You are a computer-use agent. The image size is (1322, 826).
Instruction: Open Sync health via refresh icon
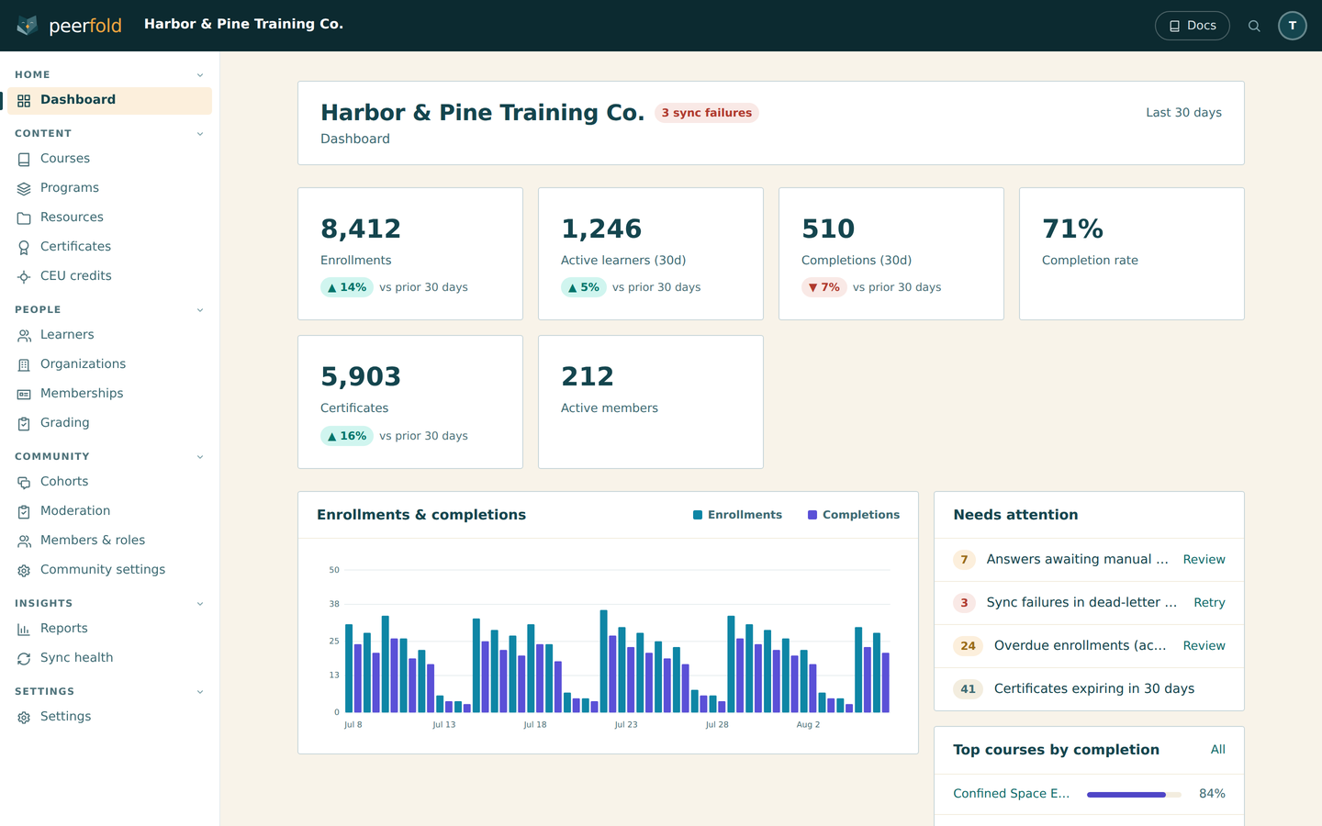[24, 658]
